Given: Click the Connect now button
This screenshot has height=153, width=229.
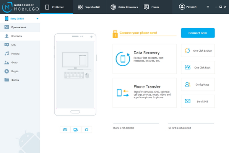Looking at the screenshot, I should pyautogui.click(x=198, y=33).
